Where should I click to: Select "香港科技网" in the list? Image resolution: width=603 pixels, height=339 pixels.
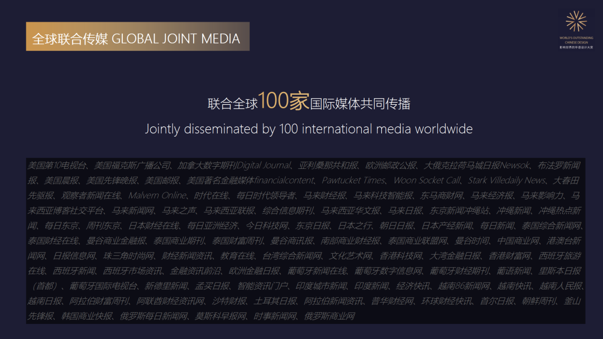pyautogui.click(x=401, y=256)
